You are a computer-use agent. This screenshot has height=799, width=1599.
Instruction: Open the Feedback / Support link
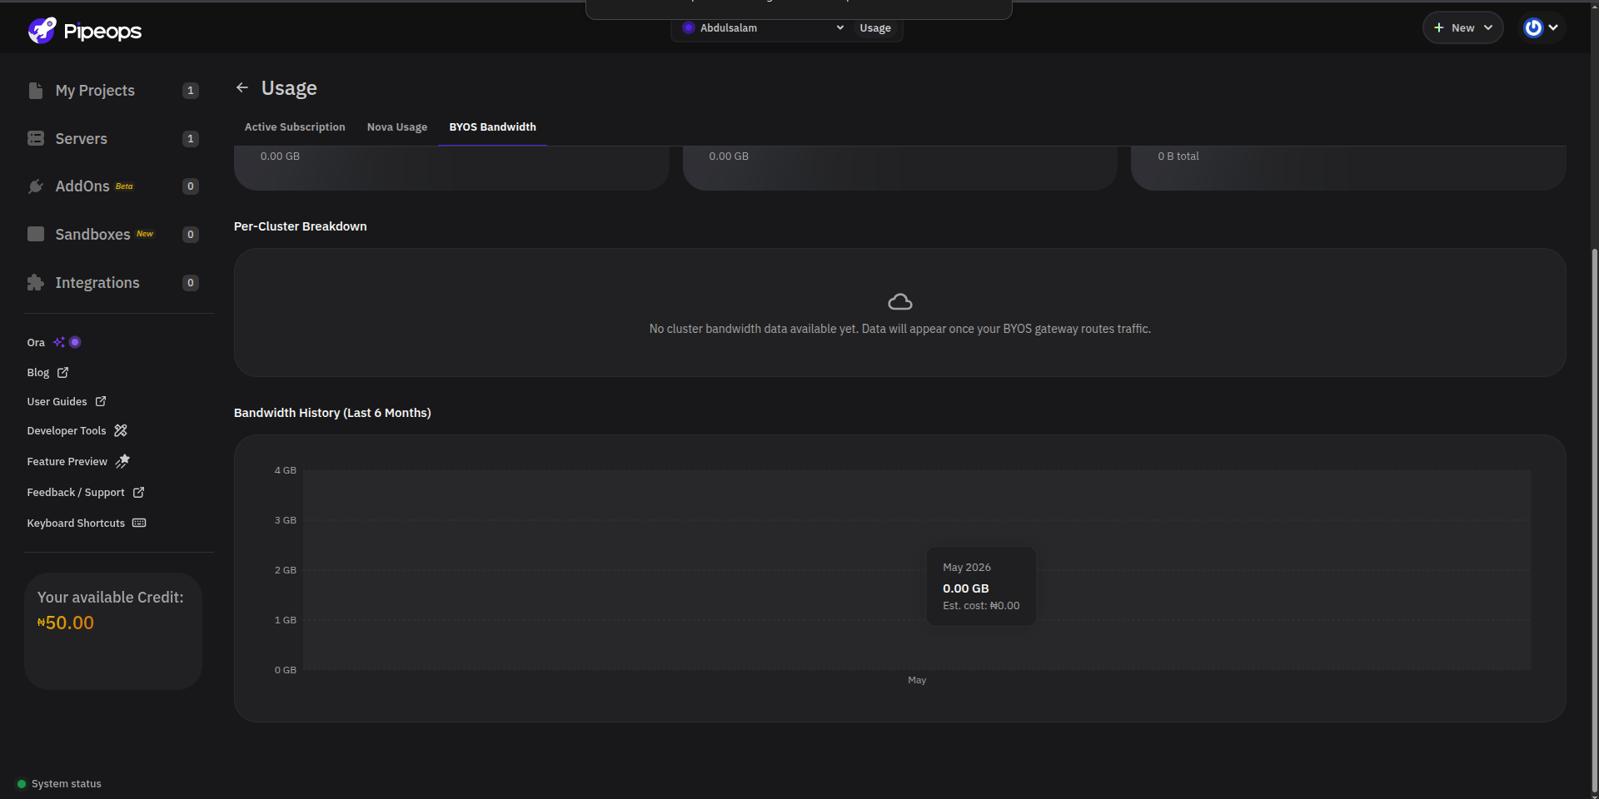point(86,492)
